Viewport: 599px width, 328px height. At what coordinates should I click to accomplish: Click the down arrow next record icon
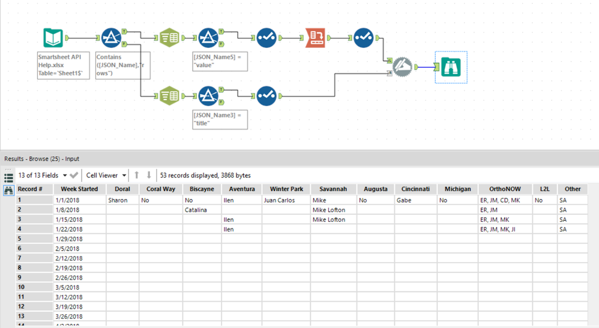click(149, 175)
